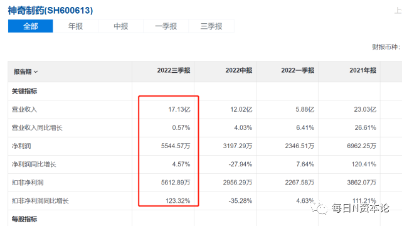
Task: Click the 营业收入同比增长 row label
Action: pyautogui.click(x=37, y=127)
